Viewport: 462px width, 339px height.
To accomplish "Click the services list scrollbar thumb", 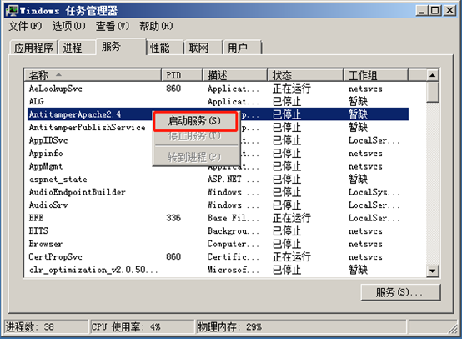I will pyautogui.click(x=432, y=92).
